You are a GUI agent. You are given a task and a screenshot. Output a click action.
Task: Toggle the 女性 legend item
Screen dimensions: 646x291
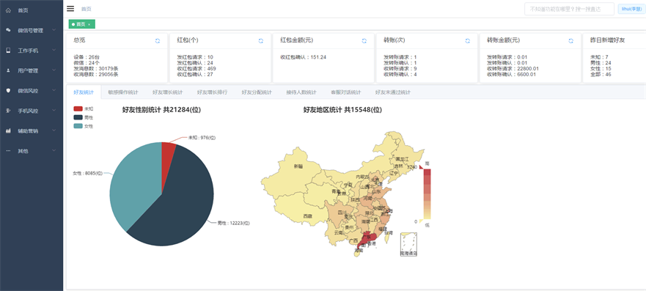coord(83,126)
